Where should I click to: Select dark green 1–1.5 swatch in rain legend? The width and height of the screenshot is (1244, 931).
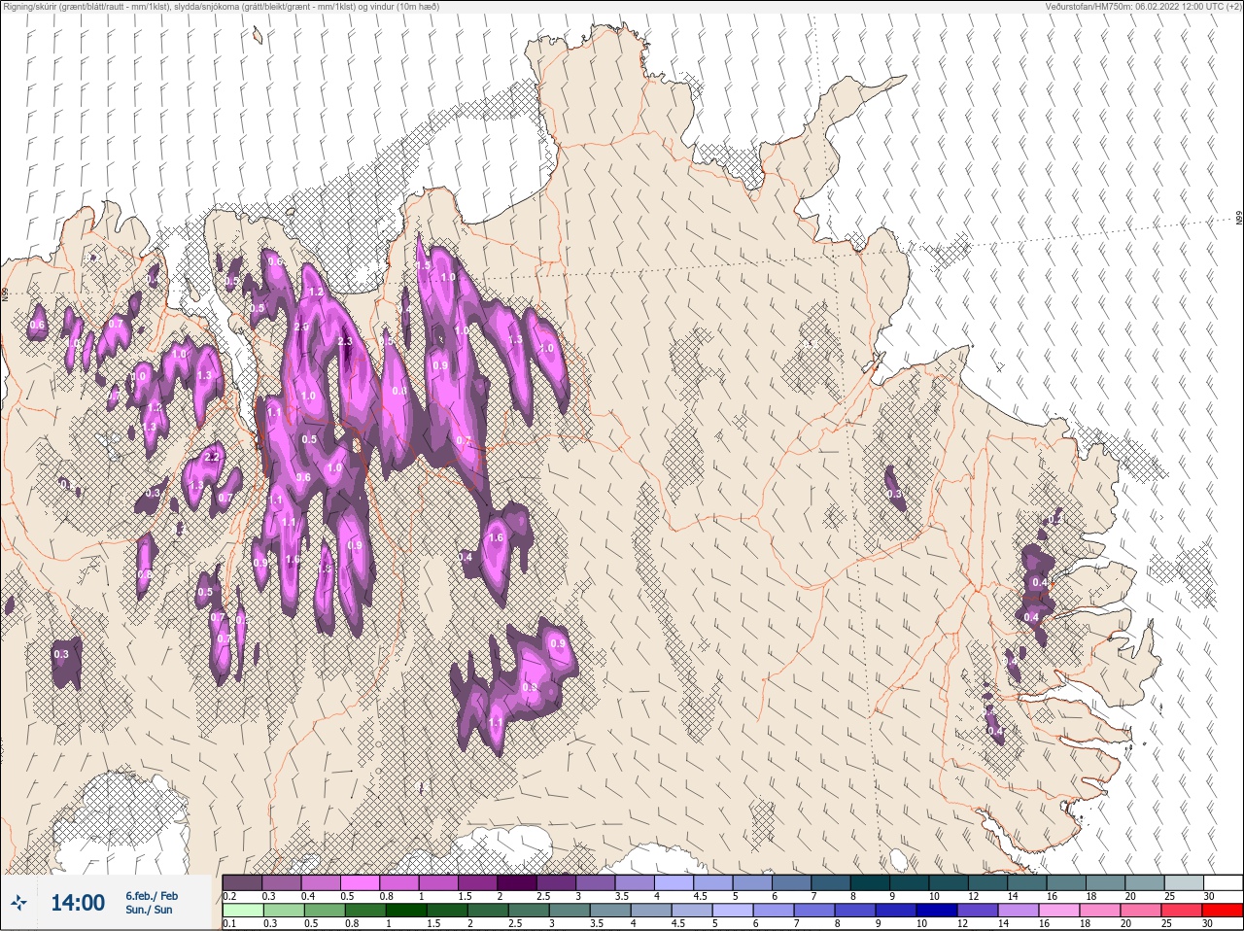point(407,911)
